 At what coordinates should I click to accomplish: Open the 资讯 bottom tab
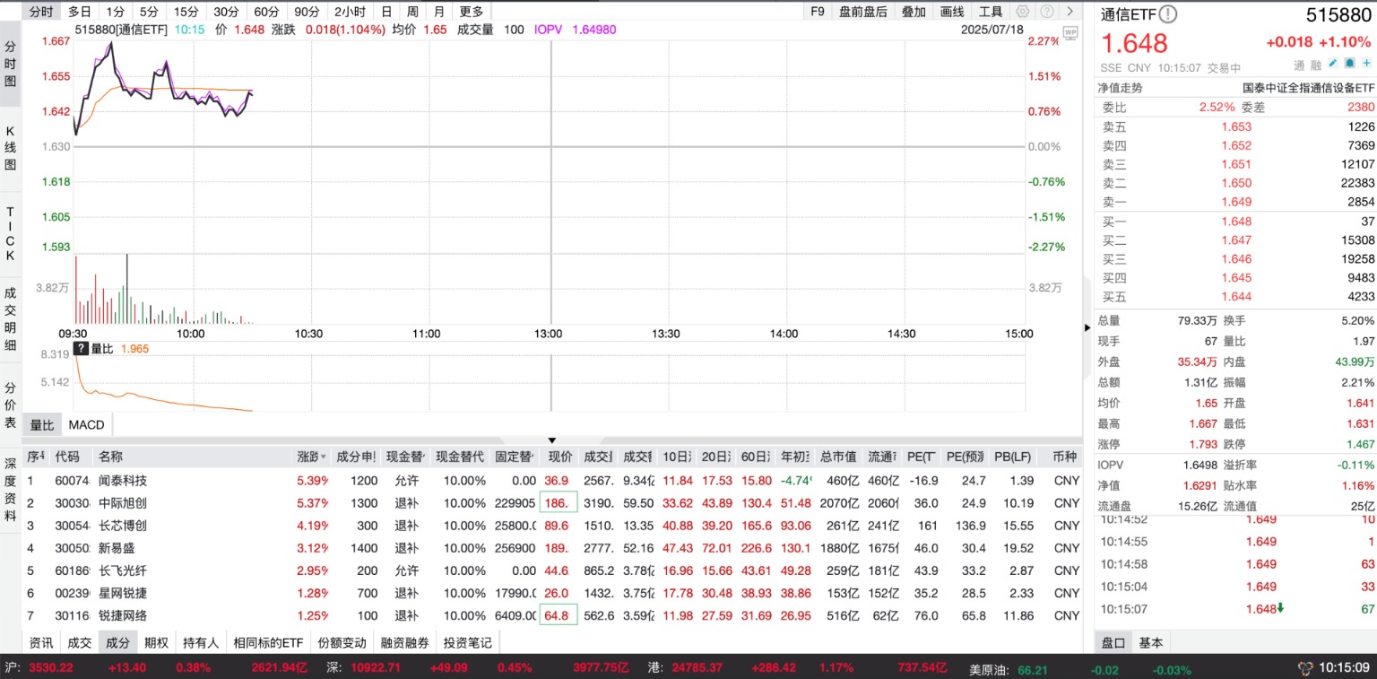pyautogui.click(x=41, y=642)
